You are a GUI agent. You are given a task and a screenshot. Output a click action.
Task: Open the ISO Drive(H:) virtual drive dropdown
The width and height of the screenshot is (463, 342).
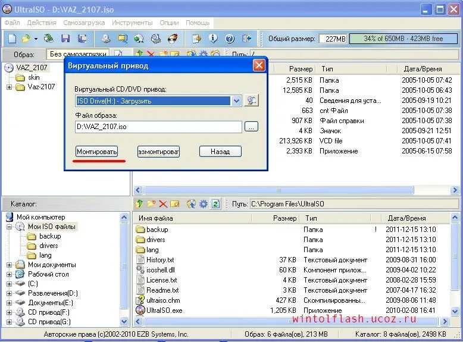[236, 101]
